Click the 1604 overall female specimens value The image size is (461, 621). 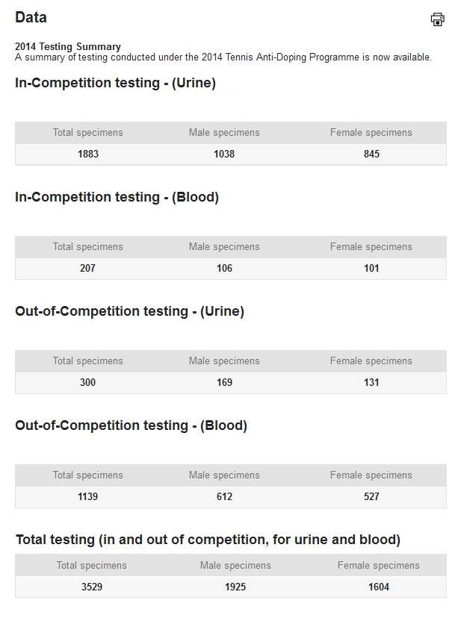coord(379,587)
